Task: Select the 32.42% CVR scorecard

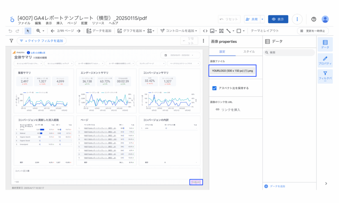Action: click(x=150, y=81)
